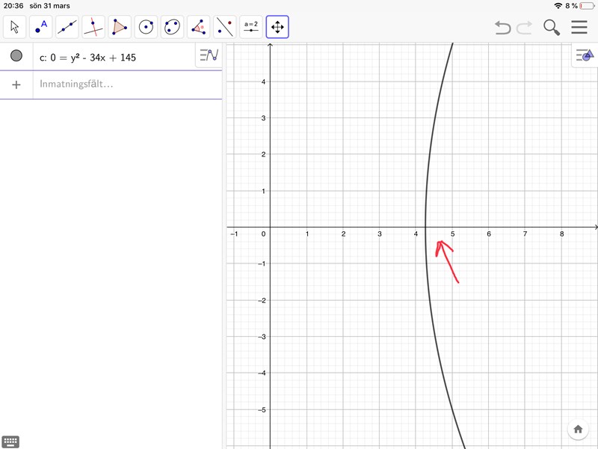This screenshot has width=598, height=449.
Task: Open the main hamburger menu
Action: [x=579, y=28]
